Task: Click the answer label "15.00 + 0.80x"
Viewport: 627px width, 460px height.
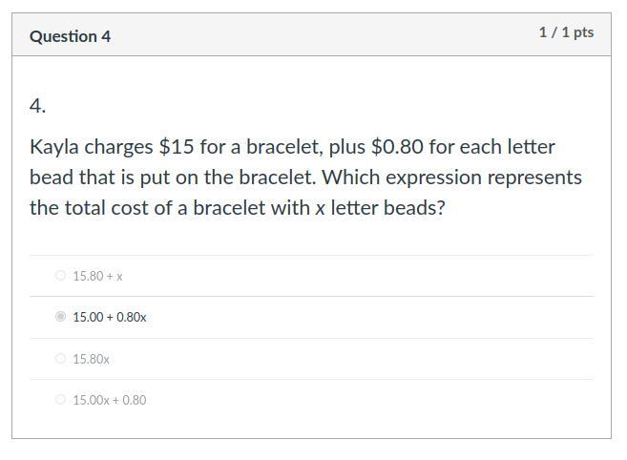Action: 110,317
